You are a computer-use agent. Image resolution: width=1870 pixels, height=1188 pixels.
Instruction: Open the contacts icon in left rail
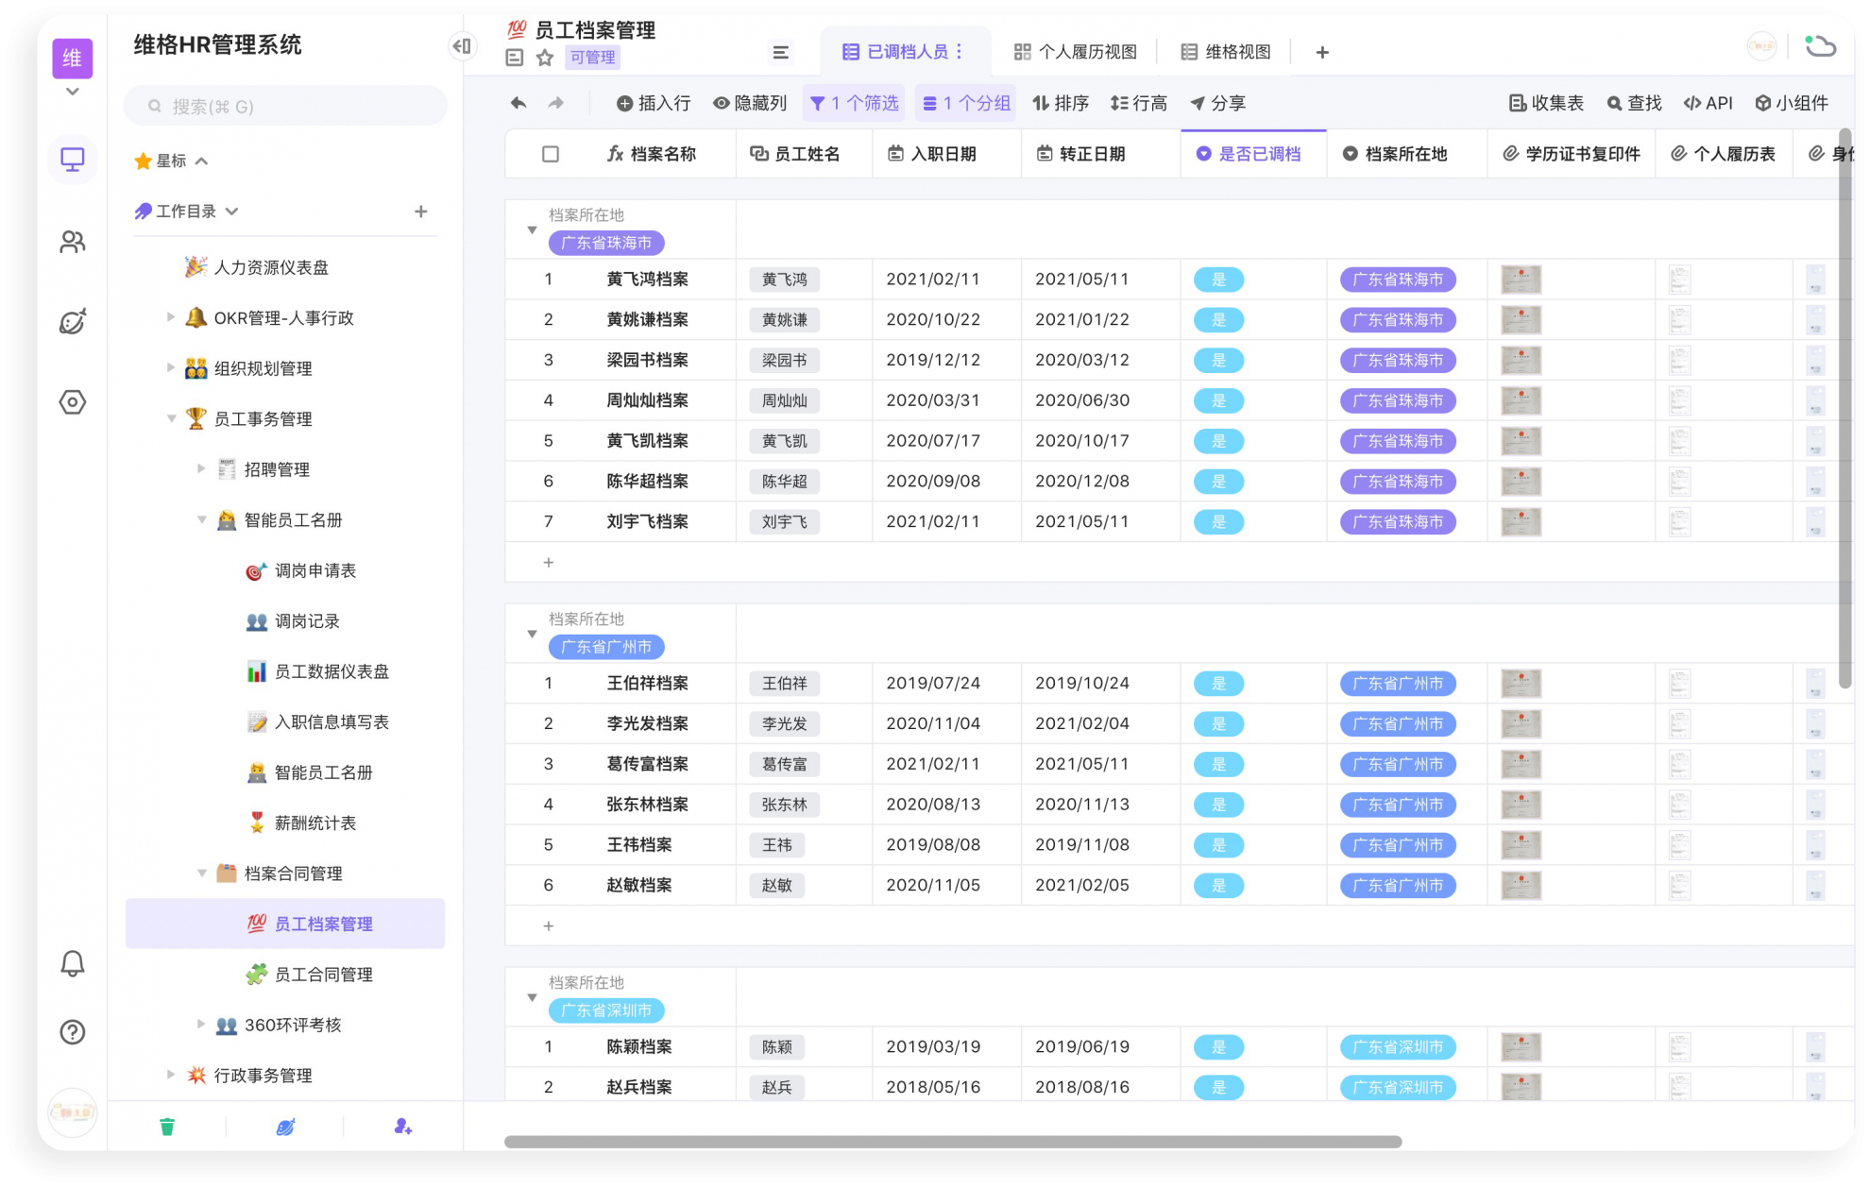pos(73,242)
